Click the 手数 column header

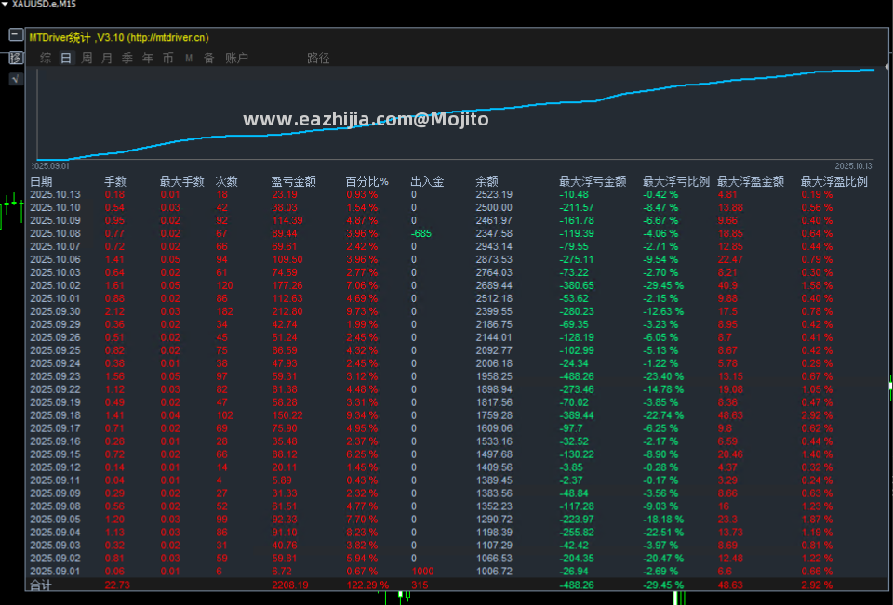(115, 181)
